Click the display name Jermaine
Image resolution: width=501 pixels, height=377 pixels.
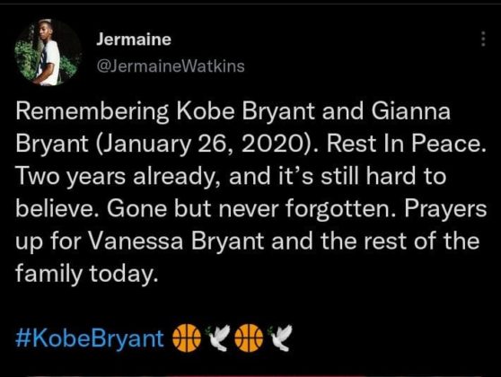click(134, 39)
